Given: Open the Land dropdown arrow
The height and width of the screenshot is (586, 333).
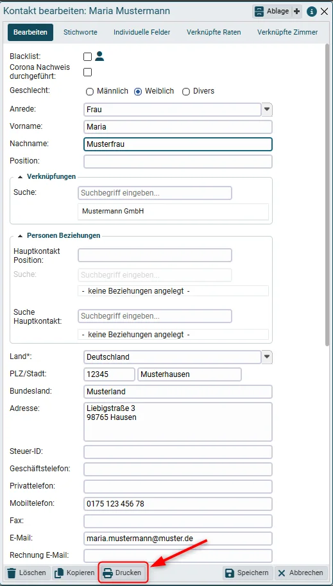Looking at the screenshot, I should (x=267, y=357).
